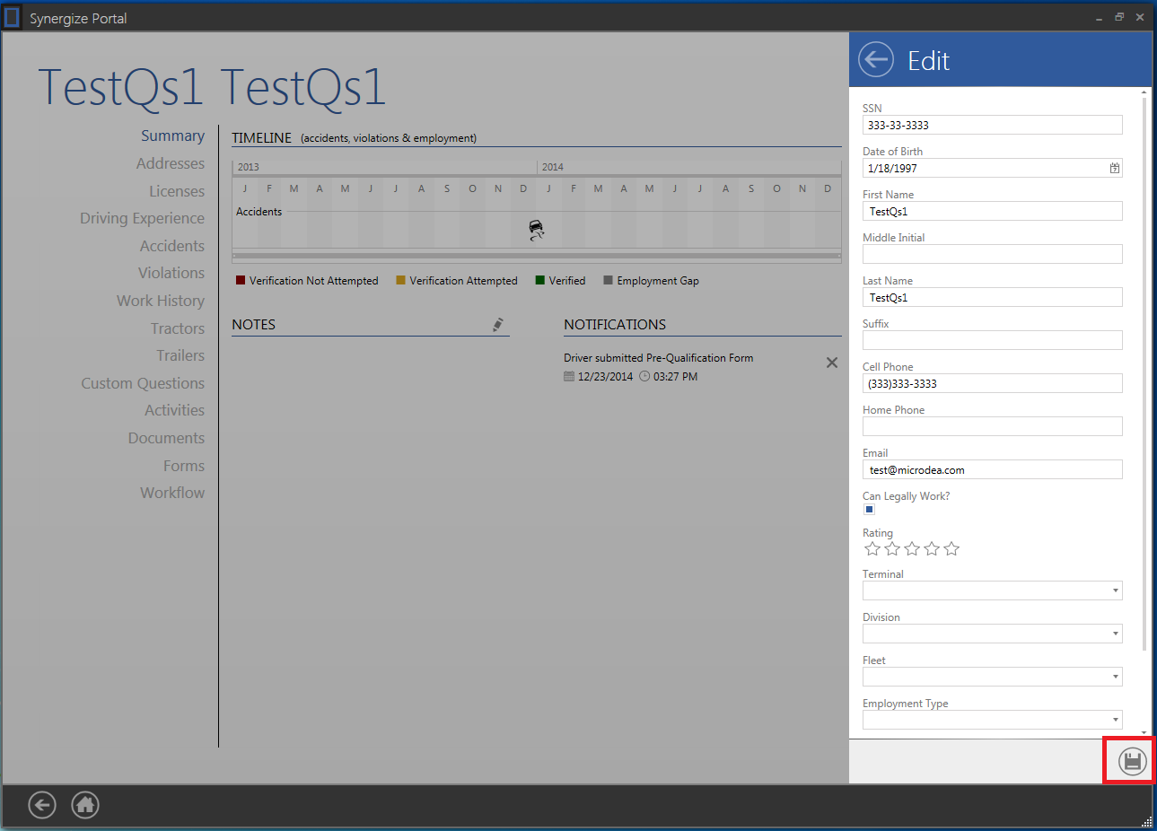Screen dimensions: 1157x831
Task: Go to Forms section
Action: [x=184, y=466]
